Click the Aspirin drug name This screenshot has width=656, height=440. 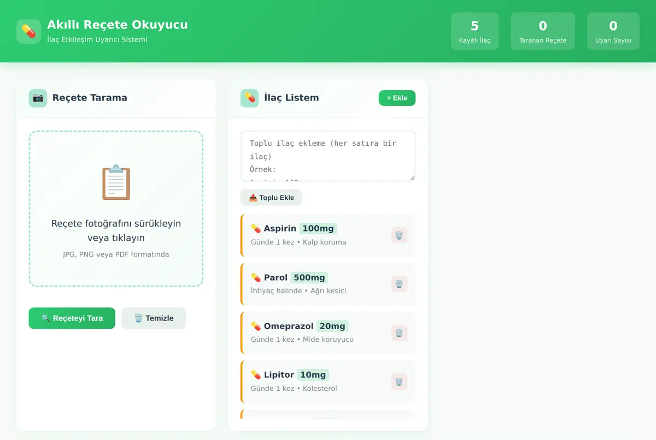[x=280, y=228]
